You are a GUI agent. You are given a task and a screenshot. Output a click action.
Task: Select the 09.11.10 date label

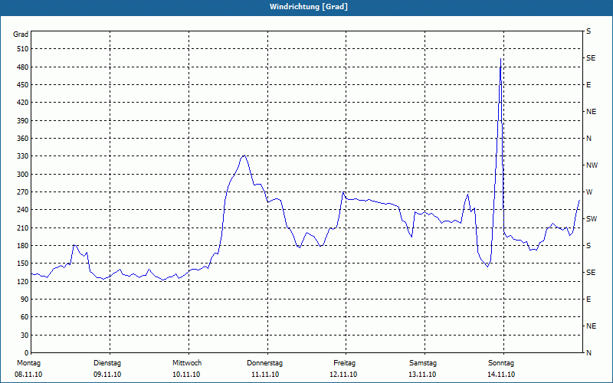107,375
